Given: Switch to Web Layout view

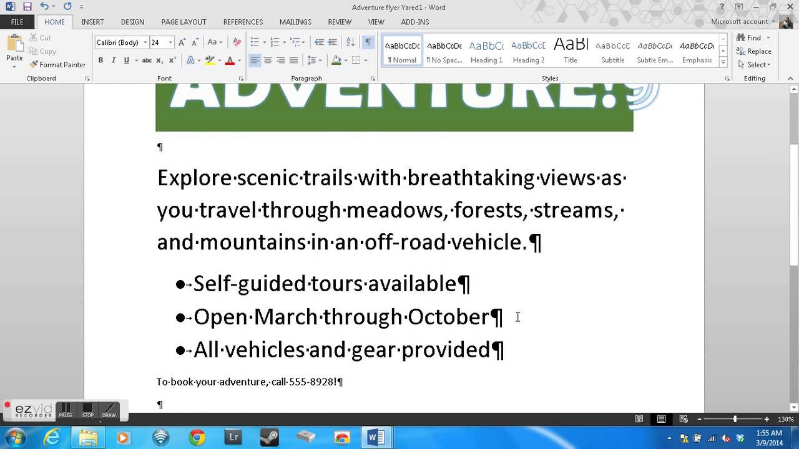Looking at the screenshot, I should pos(684,419).
